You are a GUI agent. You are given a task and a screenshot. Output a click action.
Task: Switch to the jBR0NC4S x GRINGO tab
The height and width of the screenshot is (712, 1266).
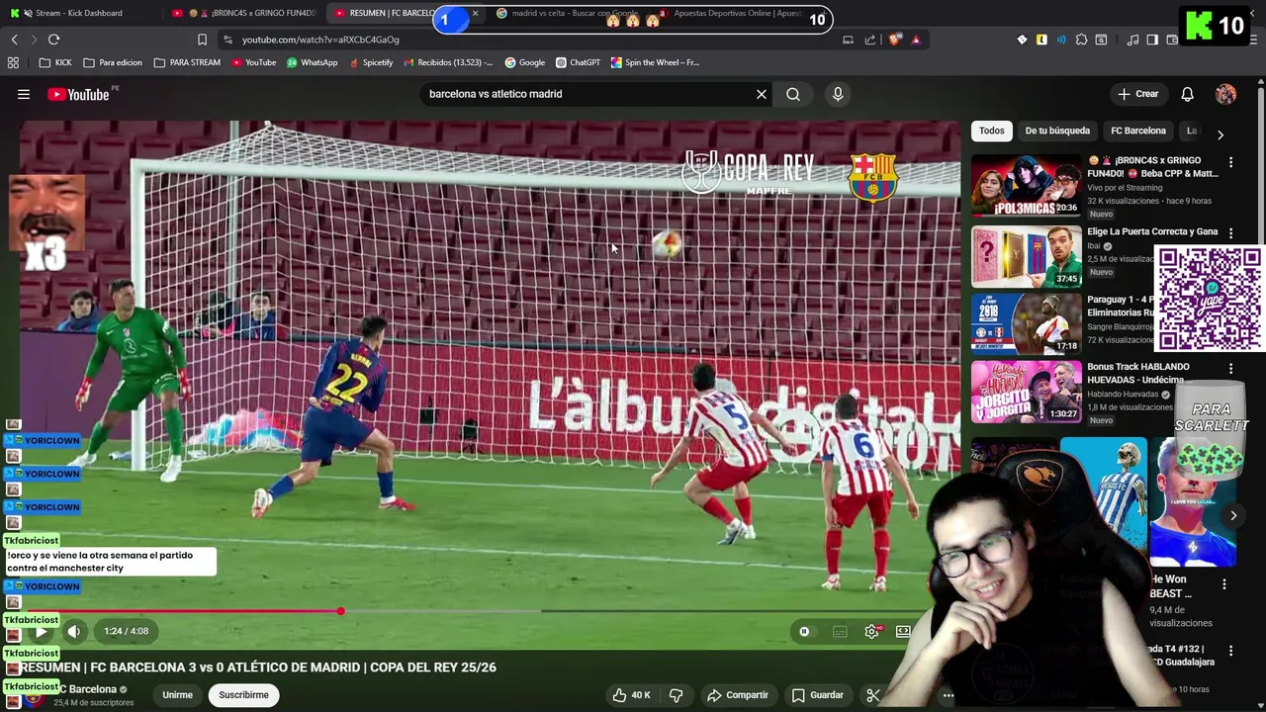(x=243, y=13)
